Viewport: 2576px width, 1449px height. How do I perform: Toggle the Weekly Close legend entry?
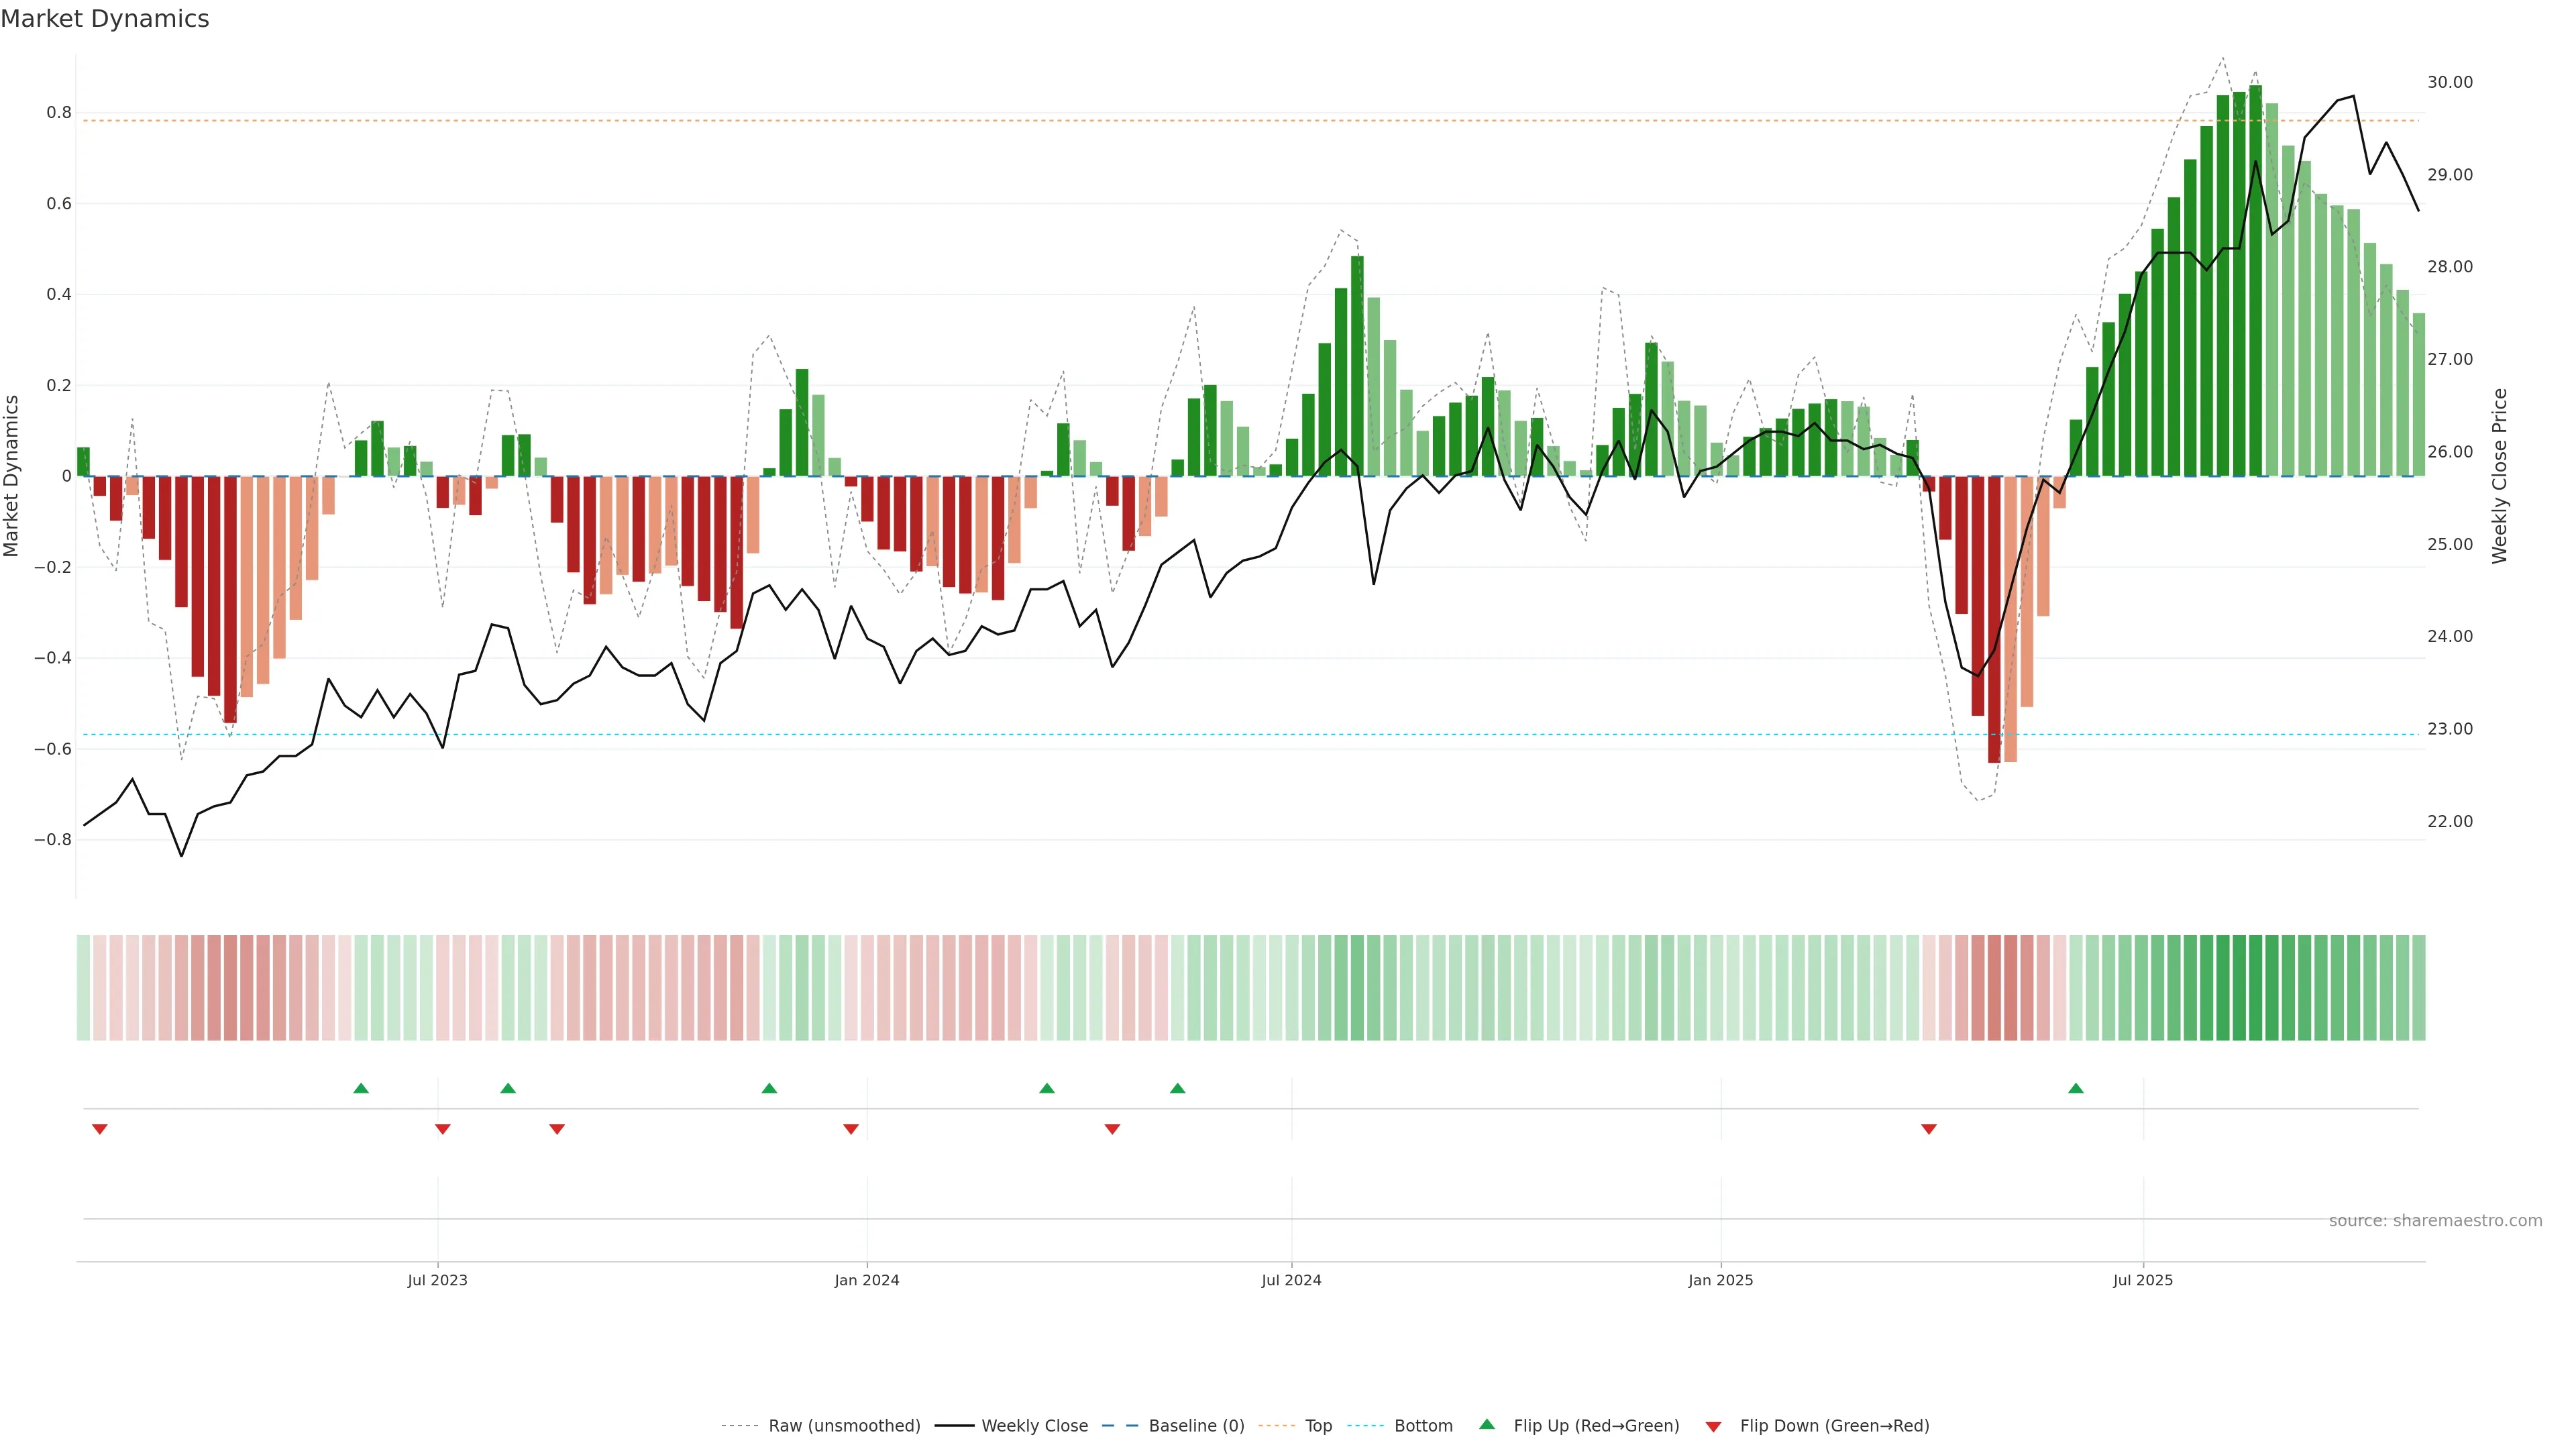click(x=1034, y=1426)
